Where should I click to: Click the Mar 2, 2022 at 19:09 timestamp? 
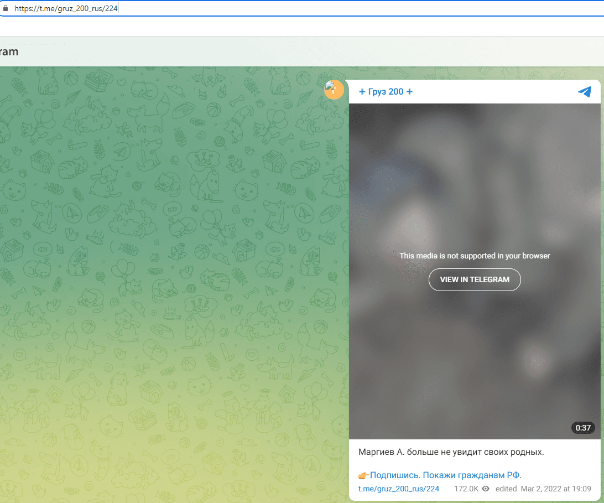(556, 489)
